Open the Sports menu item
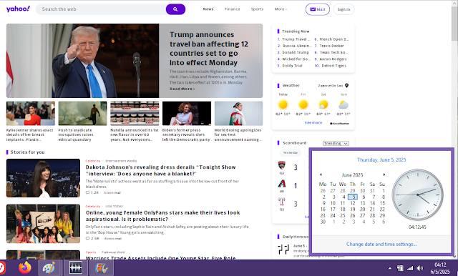The image size is (458, 276). (x=257, y=9)
